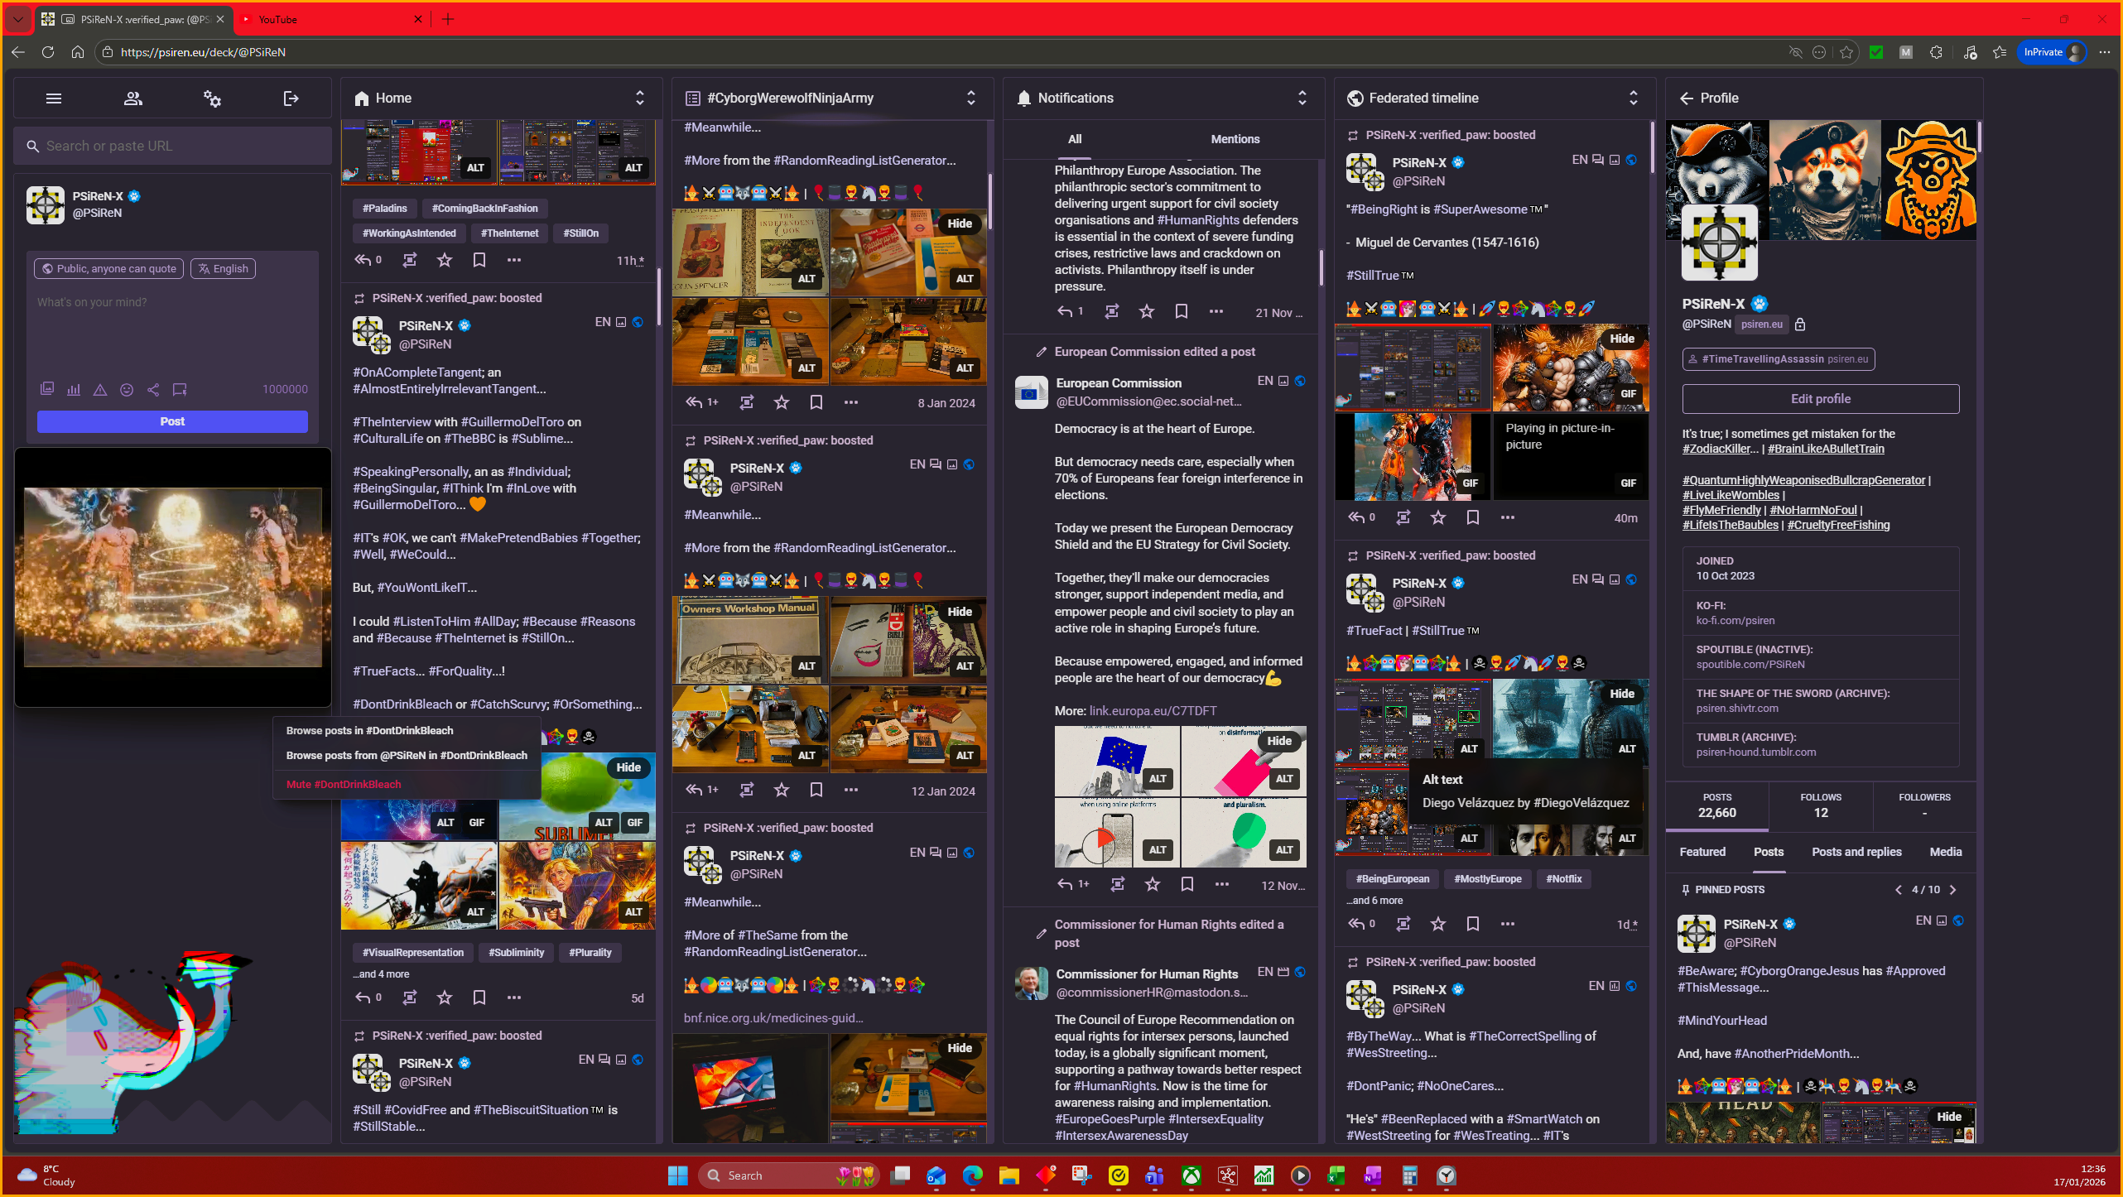Screen dimensions: 2123x1197
Task: Hide media on the lime GIF post
Action: [628, 767]
